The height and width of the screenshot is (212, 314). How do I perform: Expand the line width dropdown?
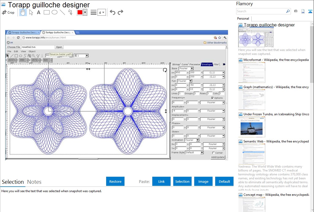click(102, 12)
